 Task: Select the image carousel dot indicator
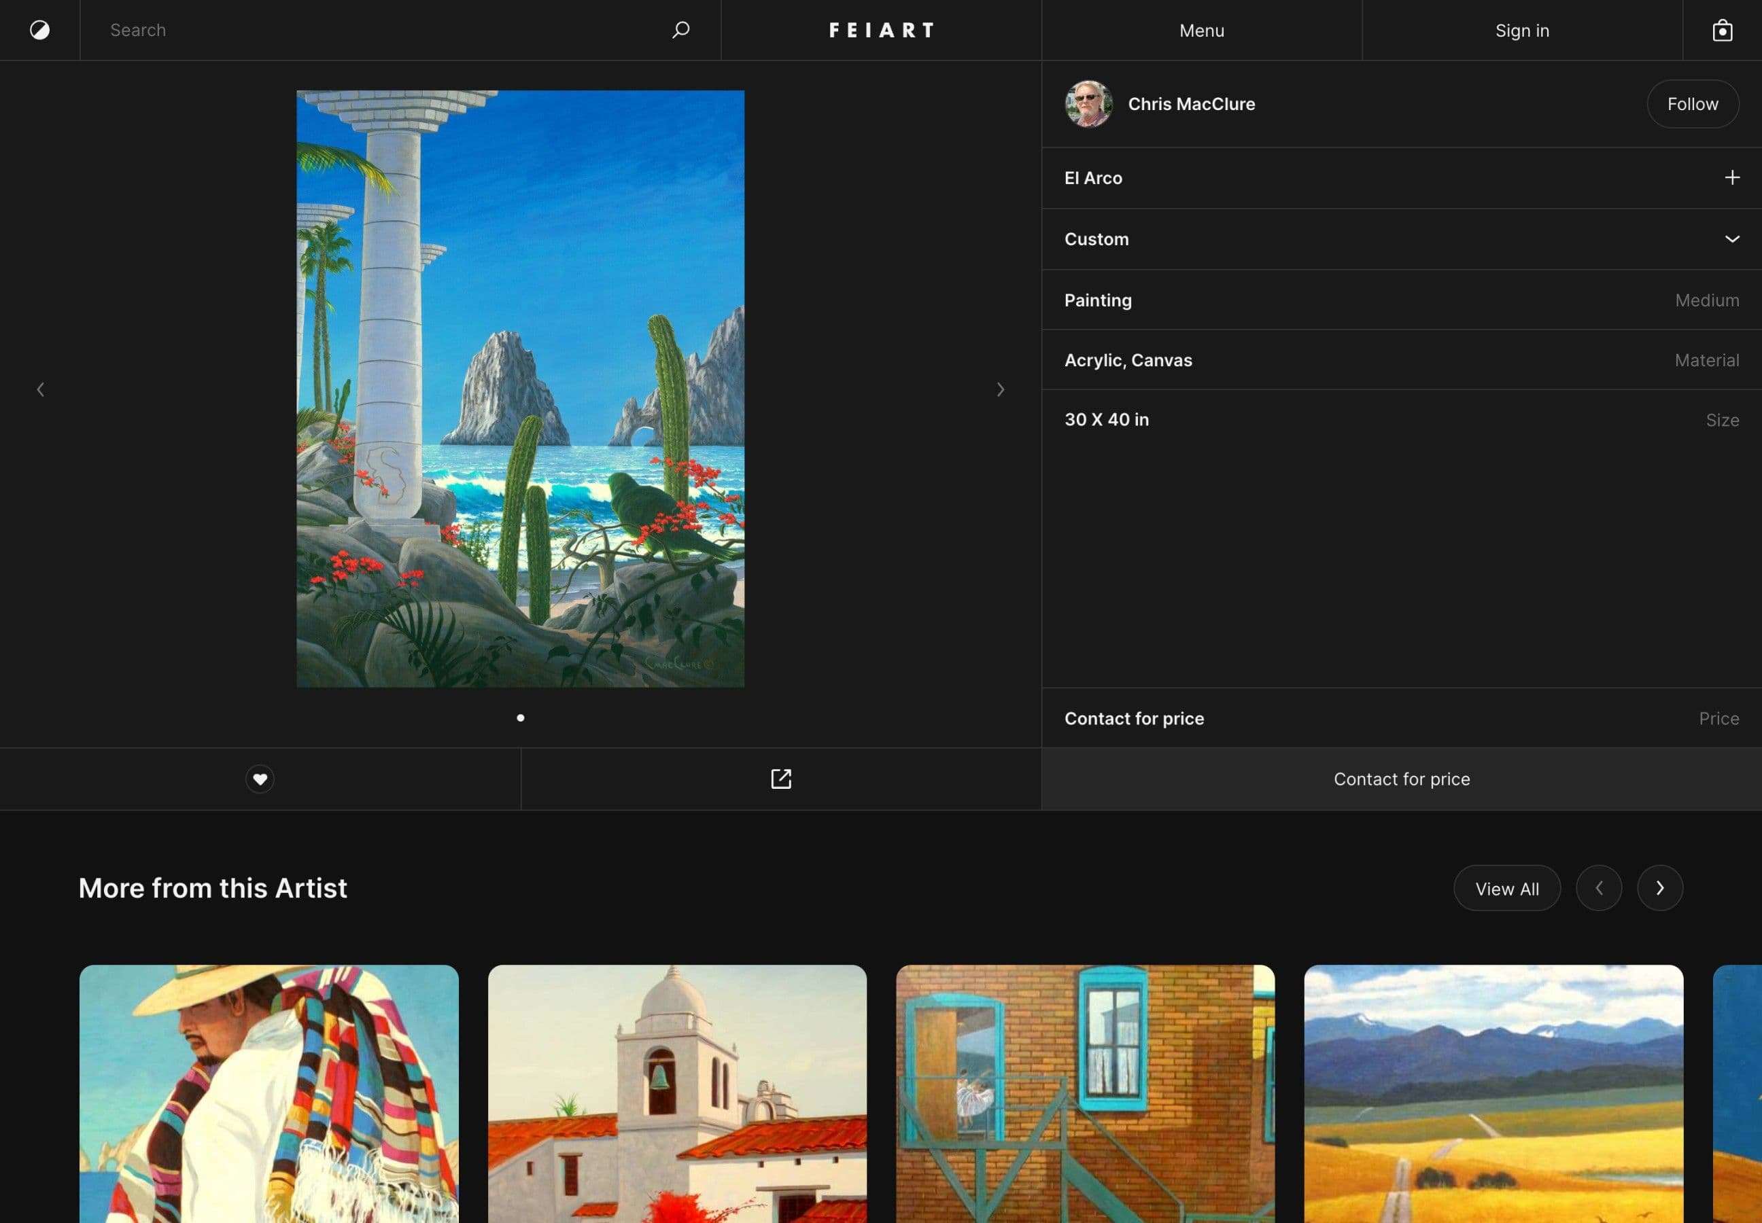pos(521,718)
